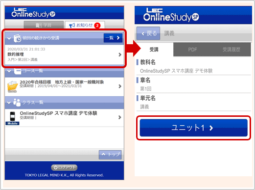This screenshot has width=255, height=190.
Task: Click the yellow folder icon of 2020年合格目標 course
Action: (x=12, y=86)
